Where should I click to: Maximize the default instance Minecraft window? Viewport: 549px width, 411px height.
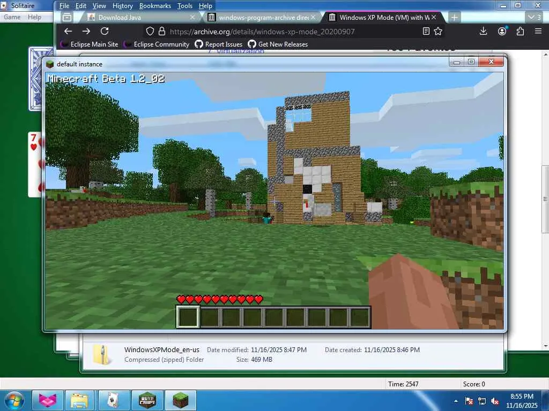471,62
